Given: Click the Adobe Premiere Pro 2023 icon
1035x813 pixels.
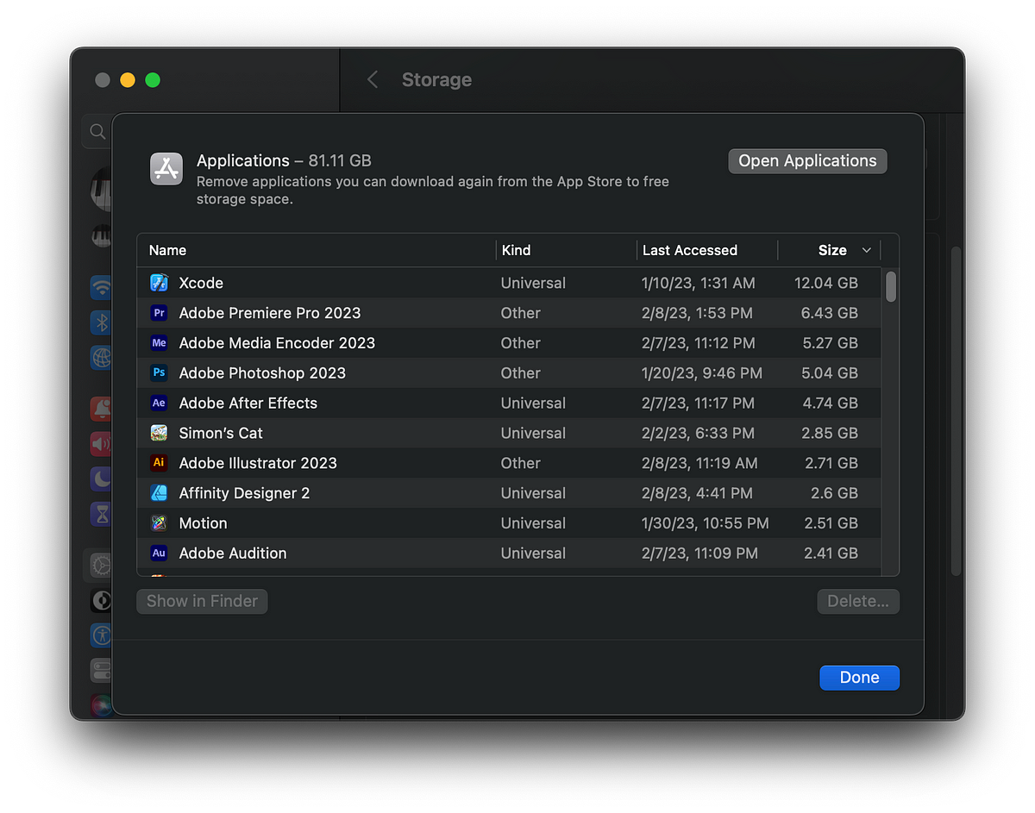Looking at the screenshot, I should click(159, 313).
